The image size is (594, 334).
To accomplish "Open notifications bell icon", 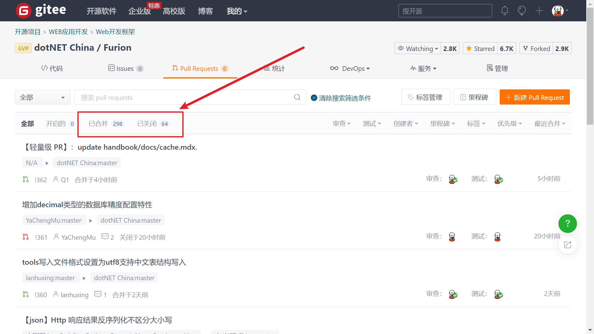I will point(505,11).
